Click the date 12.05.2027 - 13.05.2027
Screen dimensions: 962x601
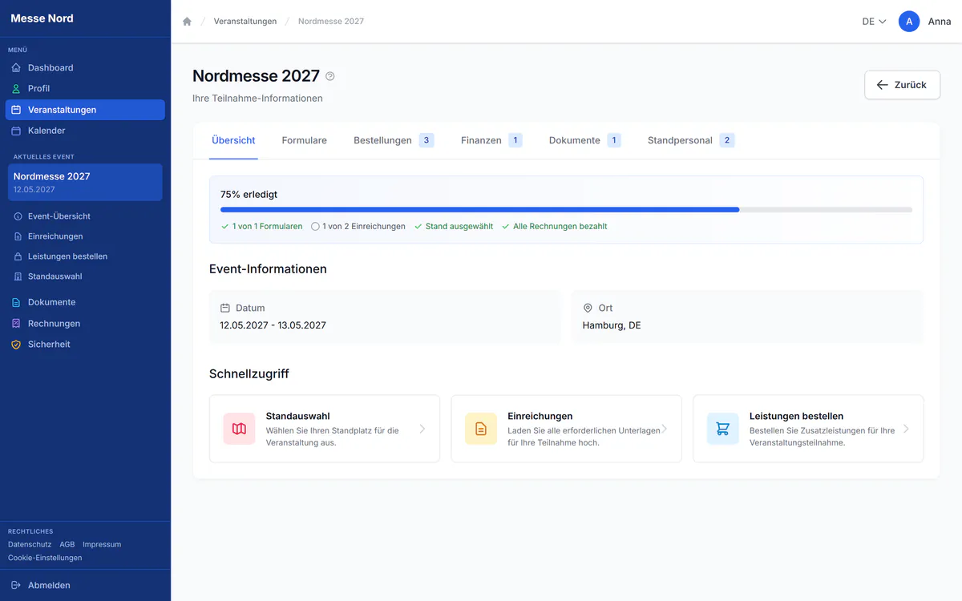[273, 325]
